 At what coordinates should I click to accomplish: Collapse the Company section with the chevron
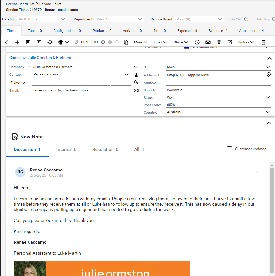point(269,59)
